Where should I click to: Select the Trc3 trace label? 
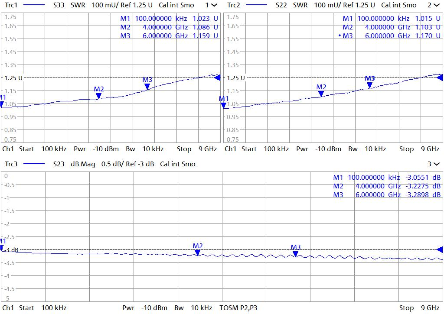(10, 164)
